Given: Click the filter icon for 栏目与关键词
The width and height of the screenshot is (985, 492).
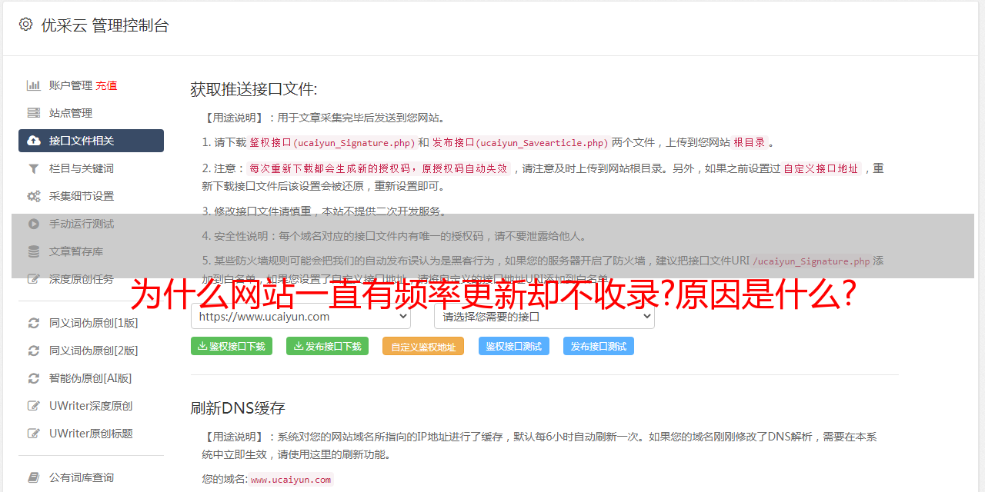Looking at the screenshot, I should pos(34,168).
